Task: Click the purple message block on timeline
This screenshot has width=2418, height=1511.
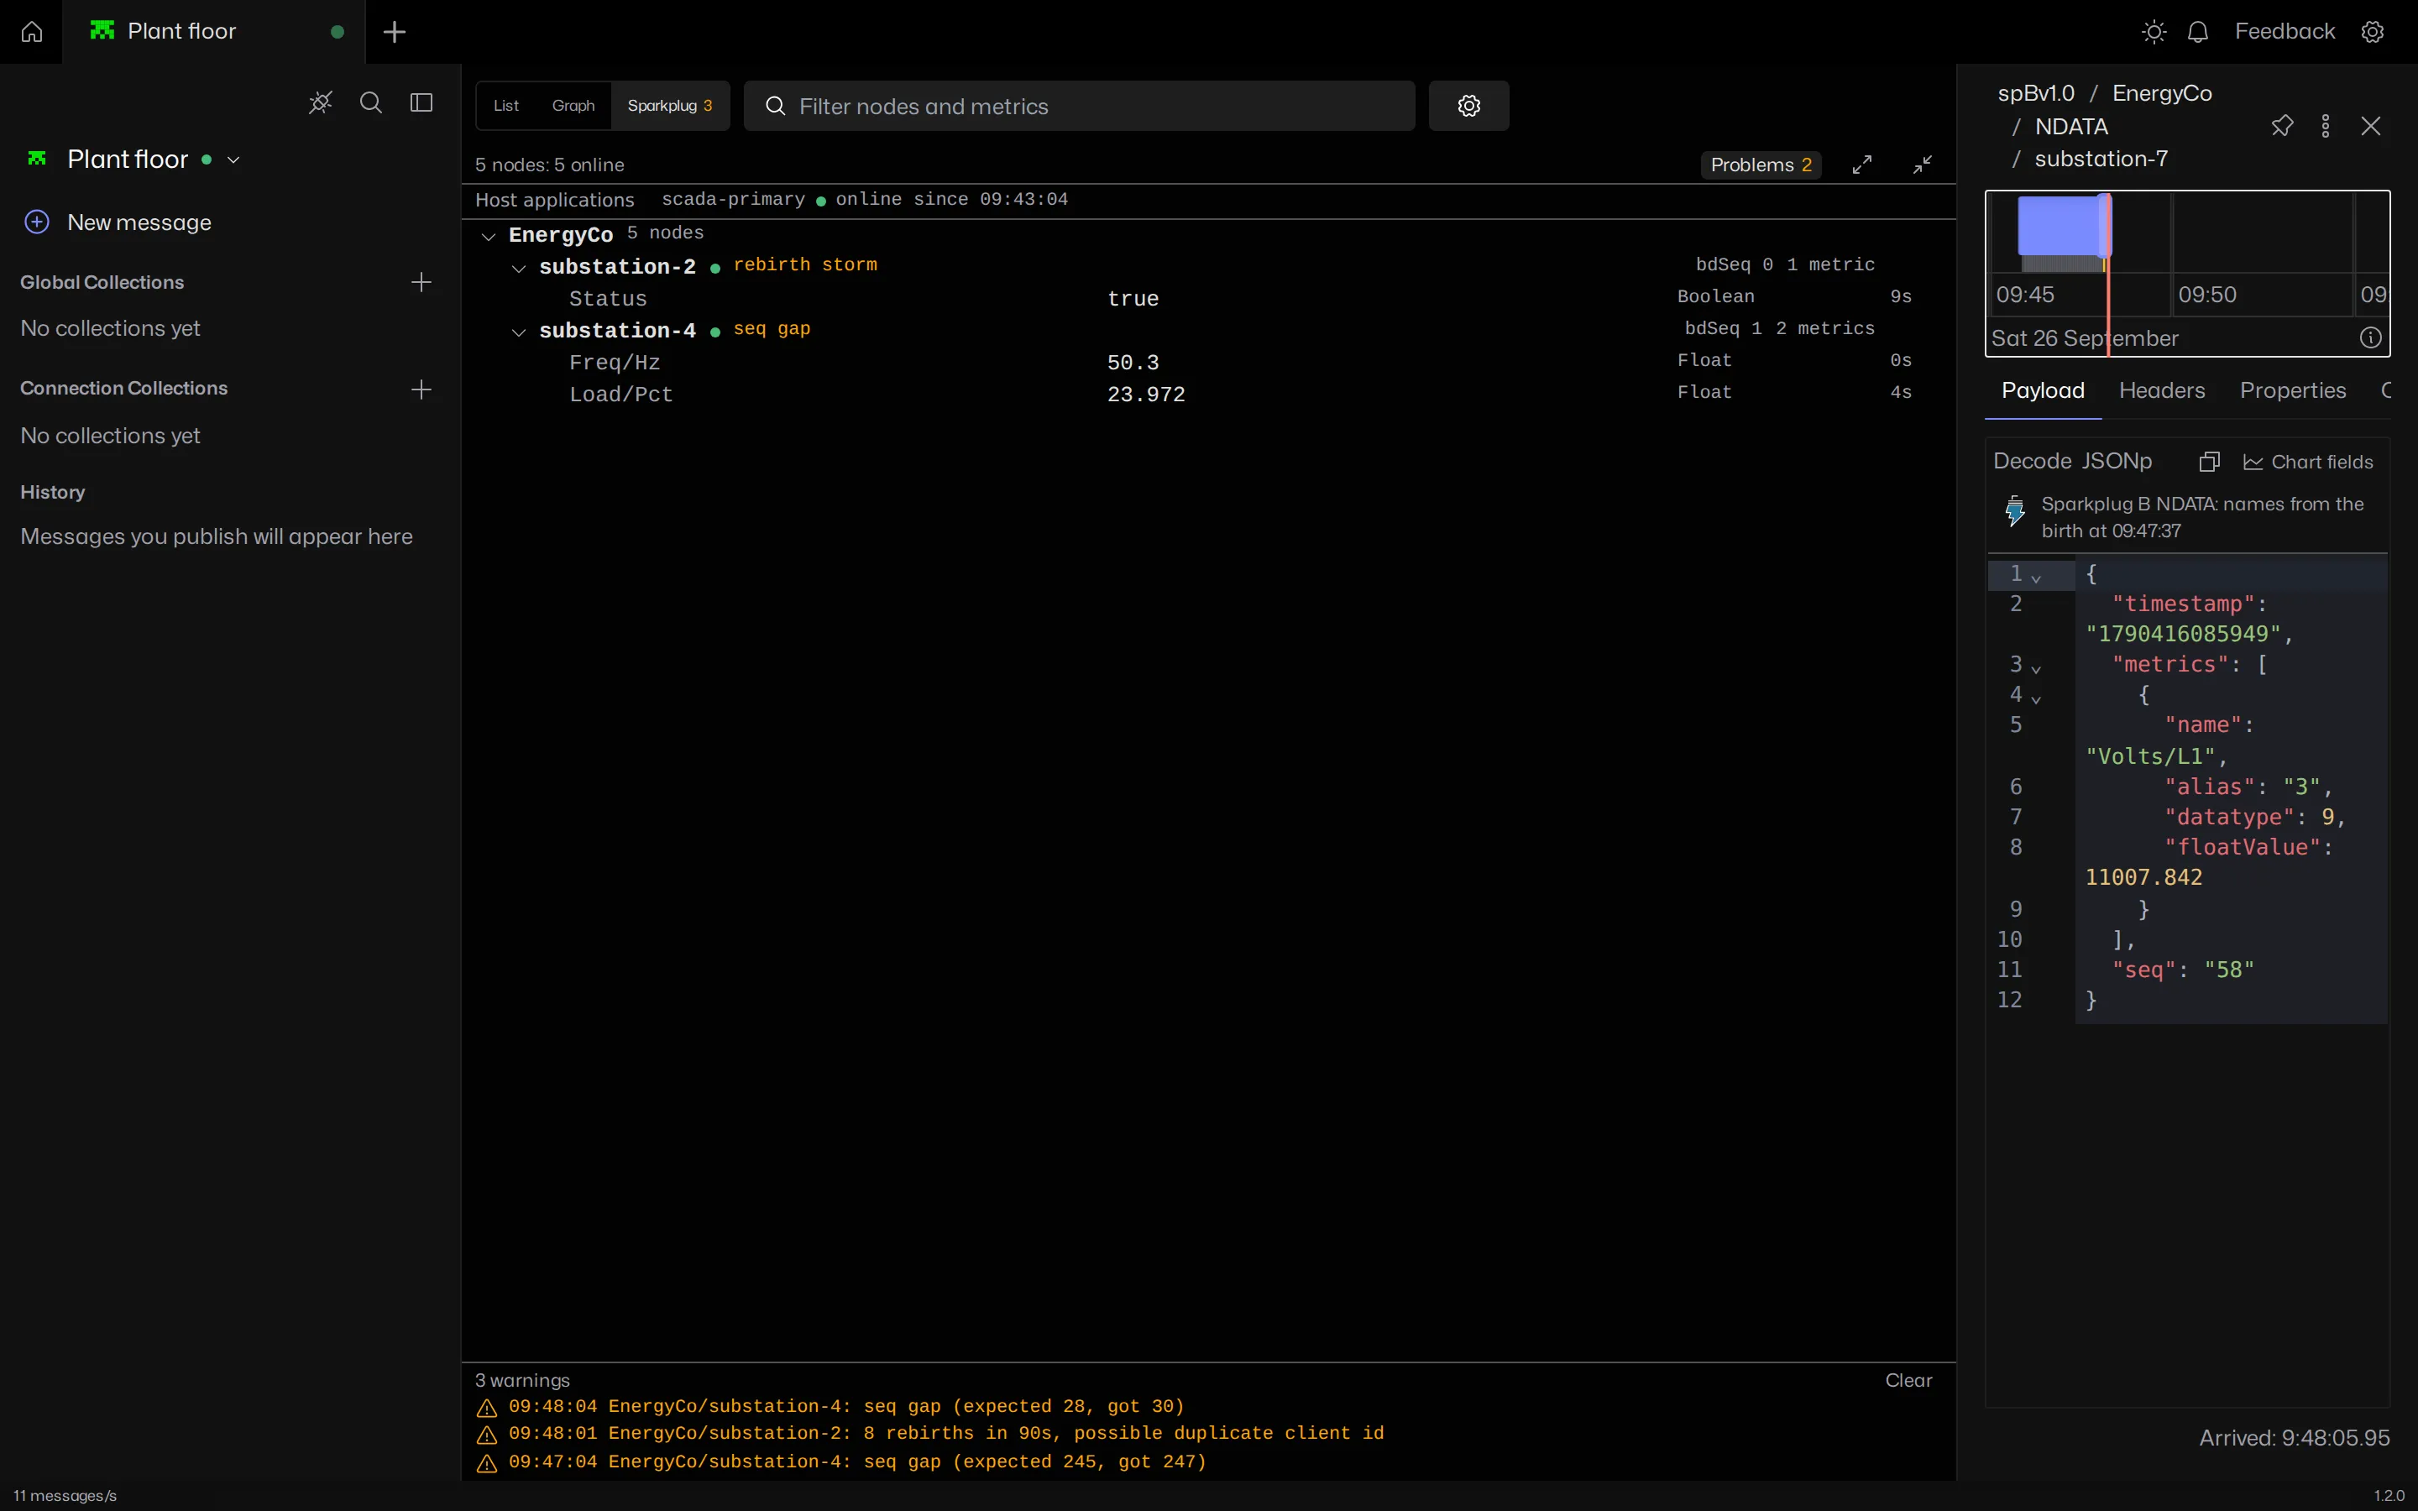Action: (x=2064, y=226)
